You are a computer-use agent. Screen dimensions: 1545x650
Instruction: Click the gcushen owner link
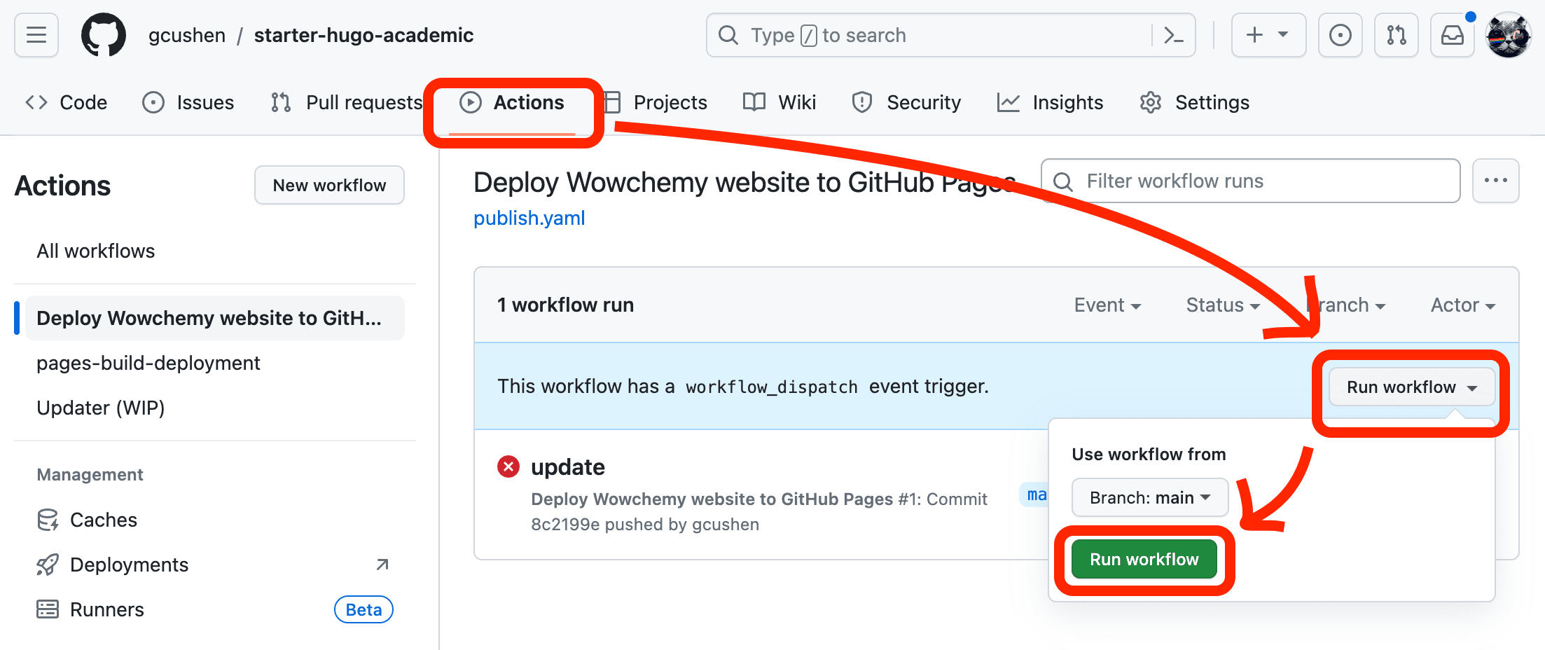(x=187, y=35)
